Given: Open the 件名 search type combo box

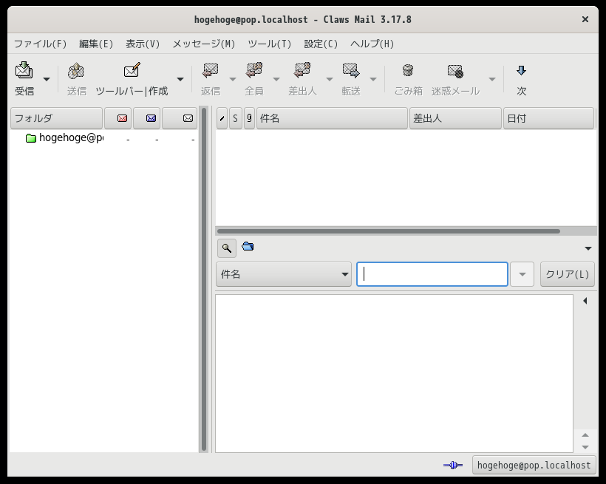Looking at the screenshot, I should coord(284,274).
